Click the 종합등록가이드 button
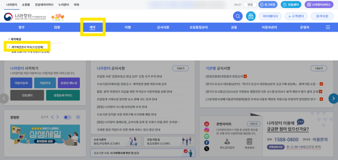The width and height of the screenshot is (338, 160). 63,95
